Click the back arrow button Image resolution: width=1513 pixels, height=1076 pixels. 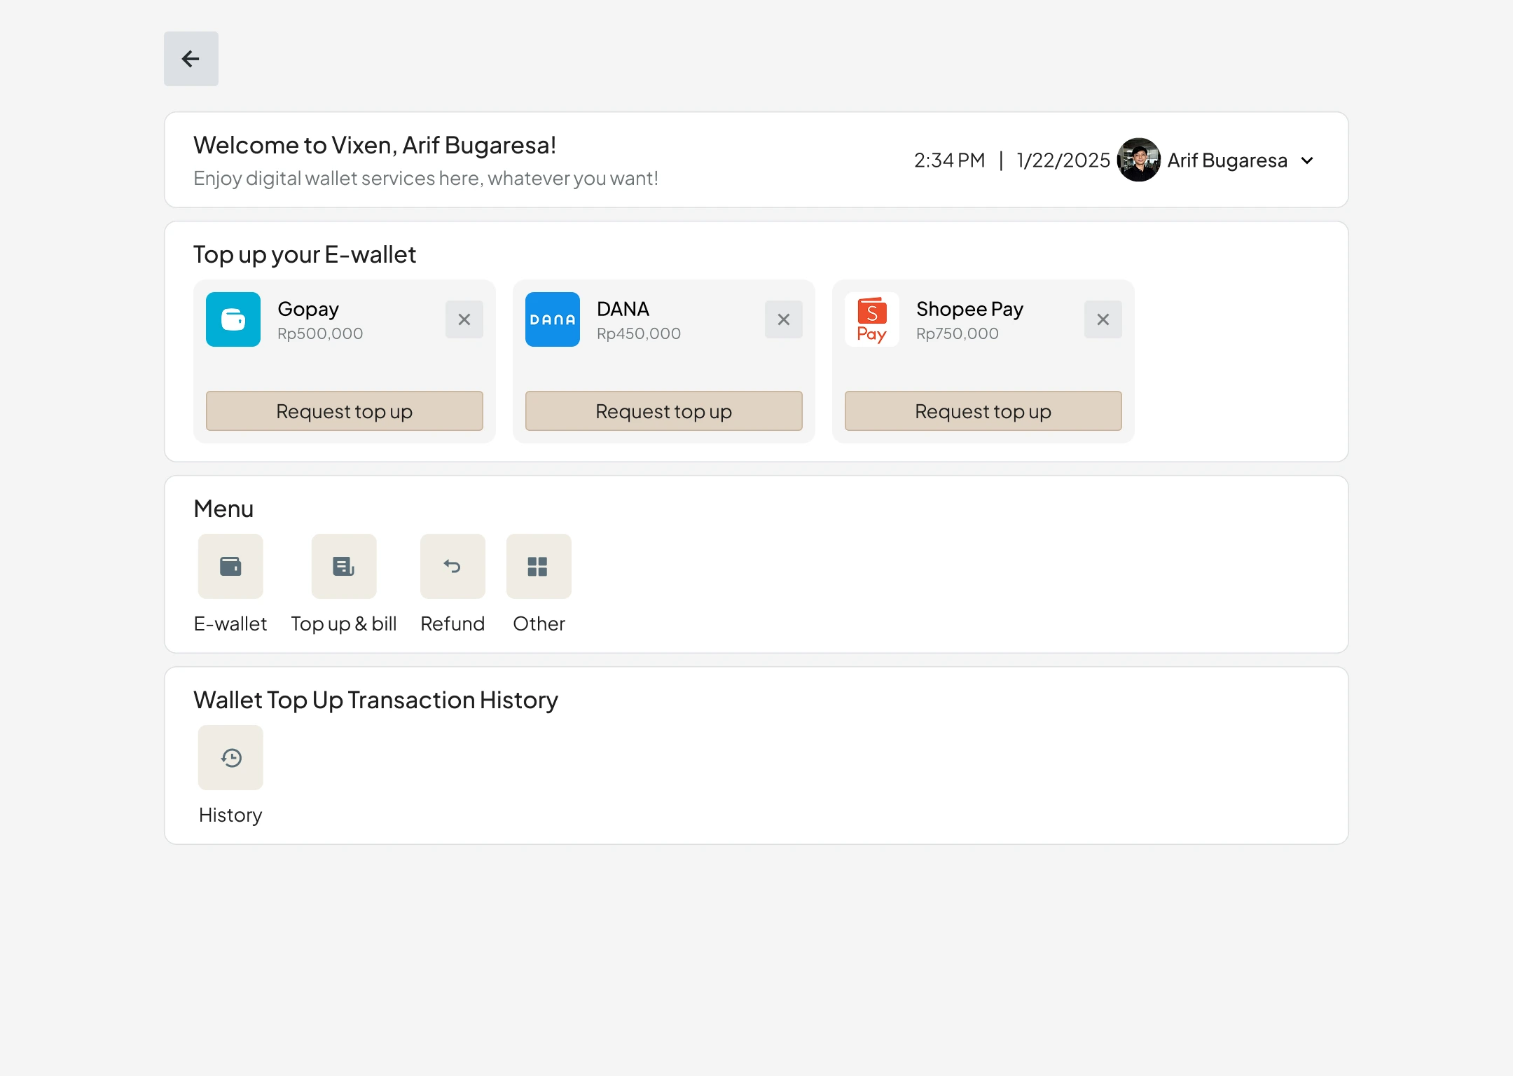point(191,59)
